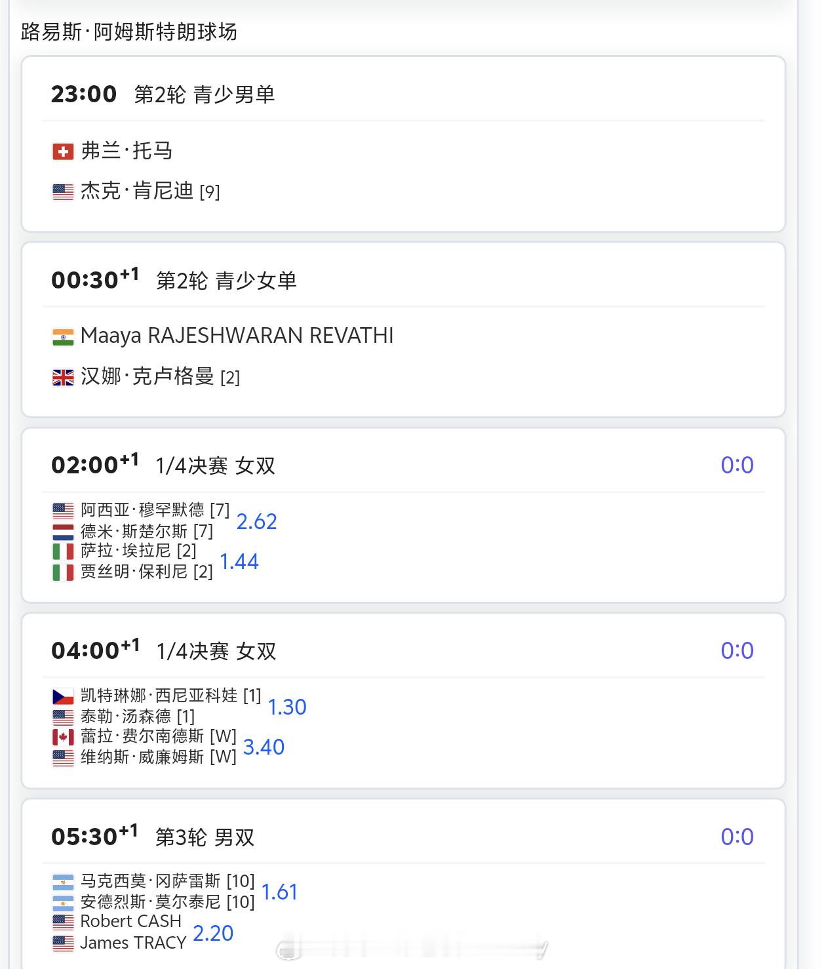Click the Italy flag beside 萨拉·埃拉尼

(x=63, y=552)
